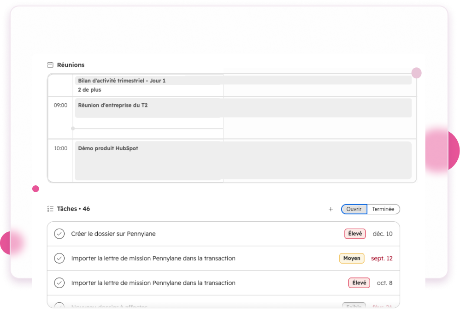Image resolution: width=460 pixels, height=318 pixels.
Task: Click the 'Tâches • 46' heading
Action: pyautogui.click(x=73, y=209)
